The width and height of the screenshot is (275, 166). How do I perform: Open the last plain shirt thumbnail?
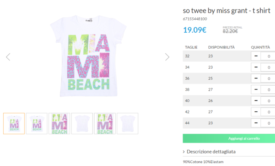127,124
